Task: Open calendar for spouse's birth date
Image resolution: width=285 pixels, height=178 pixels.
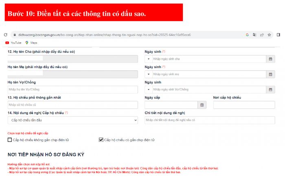Action: coord(270,89)
